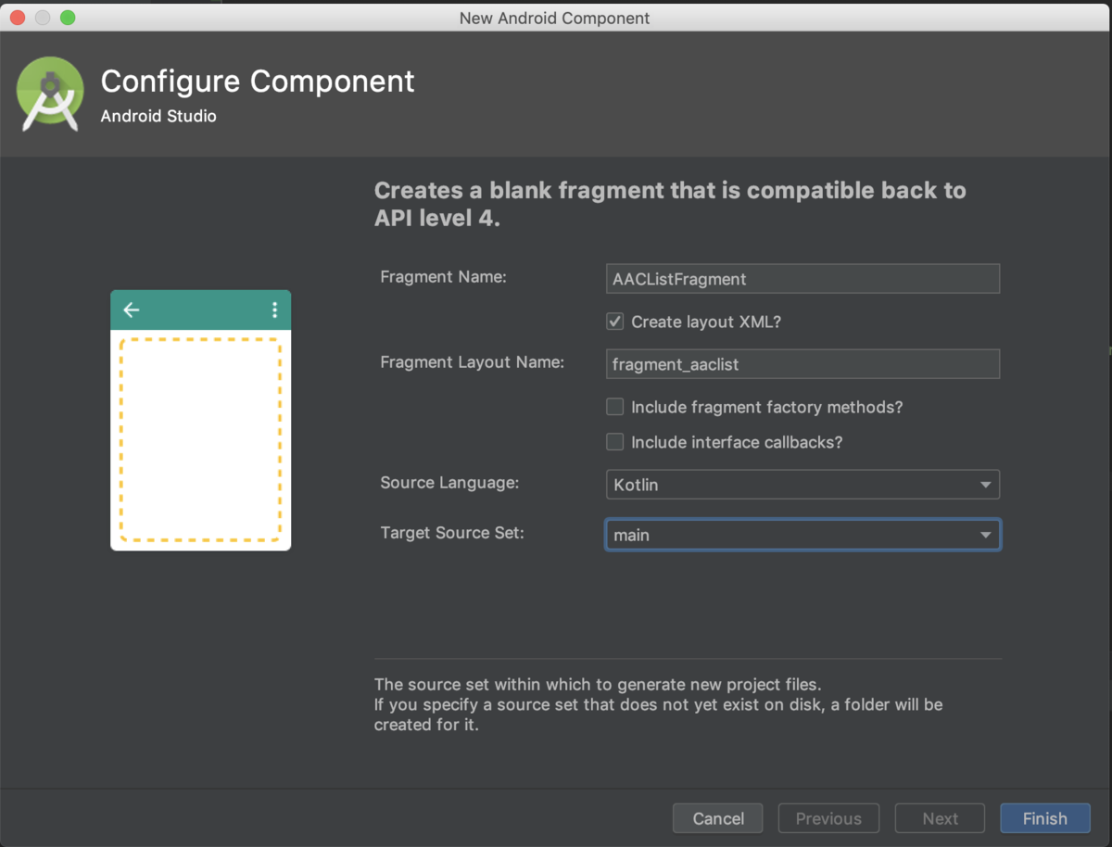Image resolution: width=1112 pixels, height=847 pixels.
Task: Click the red close window button
Action: (x=18, y=18)
